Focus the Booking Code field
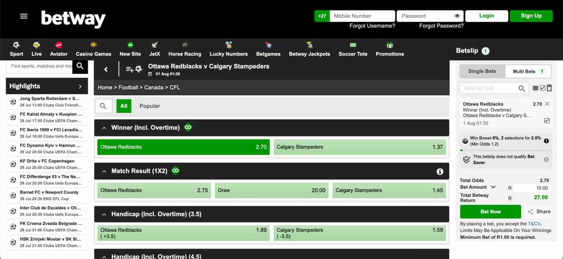 click(488, 88)
